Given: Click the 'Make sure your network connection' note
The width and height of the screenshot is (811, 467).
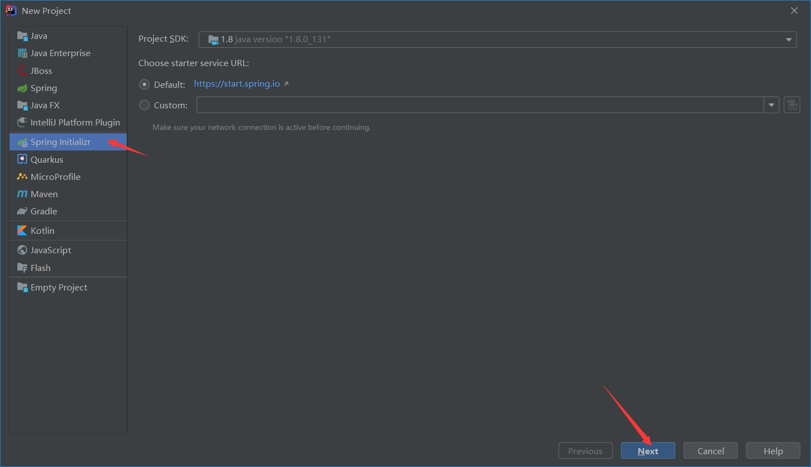Looking at the screenshot, I should (x=261, y=128).
